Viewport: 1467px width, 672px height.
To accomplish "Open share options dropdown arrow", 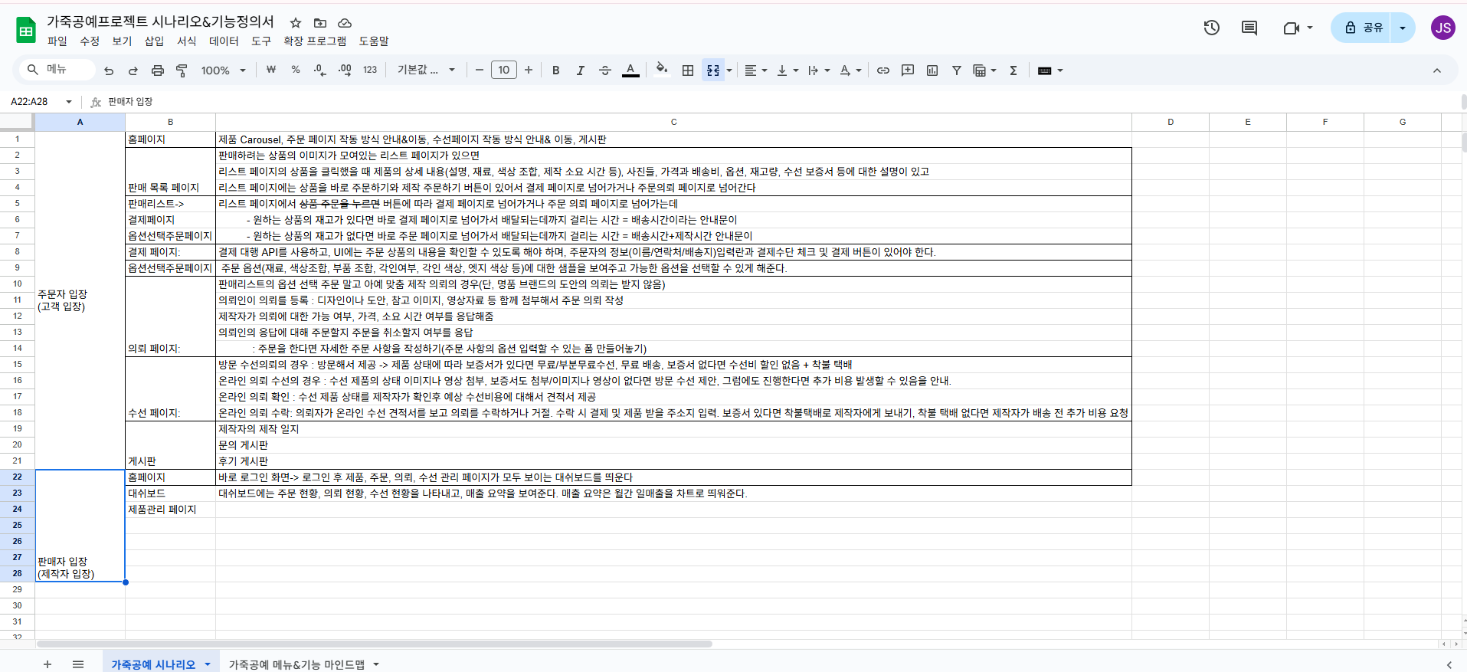I will tap(1403, 28).
